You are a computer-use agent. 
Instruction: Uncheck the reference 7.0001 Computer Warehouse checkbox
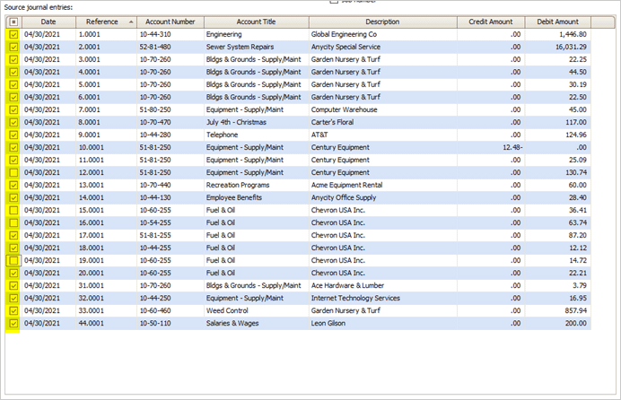[13, 109]
